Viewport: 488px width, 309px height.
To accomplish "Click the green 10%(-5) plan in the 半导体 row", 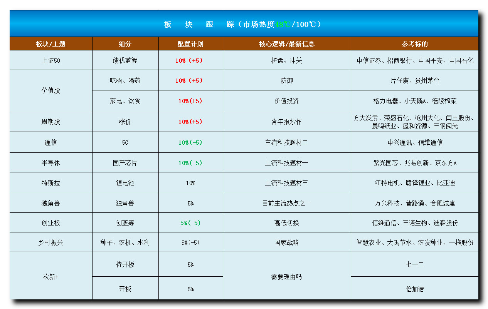I will [190, 163].
